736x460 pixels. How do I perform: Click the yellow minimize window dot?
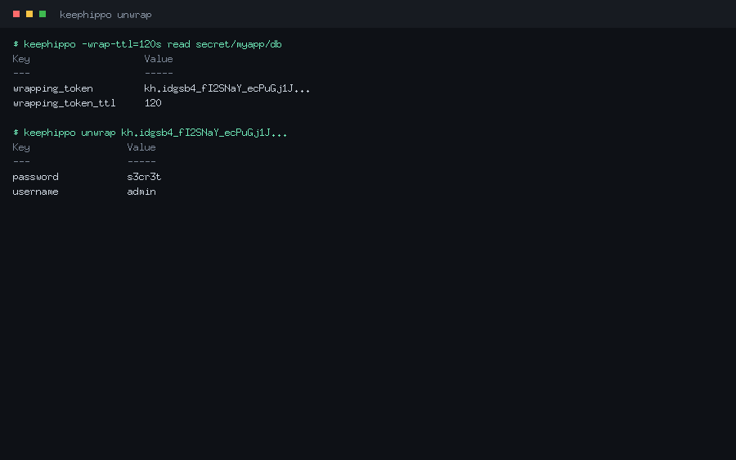coord(29,14)
